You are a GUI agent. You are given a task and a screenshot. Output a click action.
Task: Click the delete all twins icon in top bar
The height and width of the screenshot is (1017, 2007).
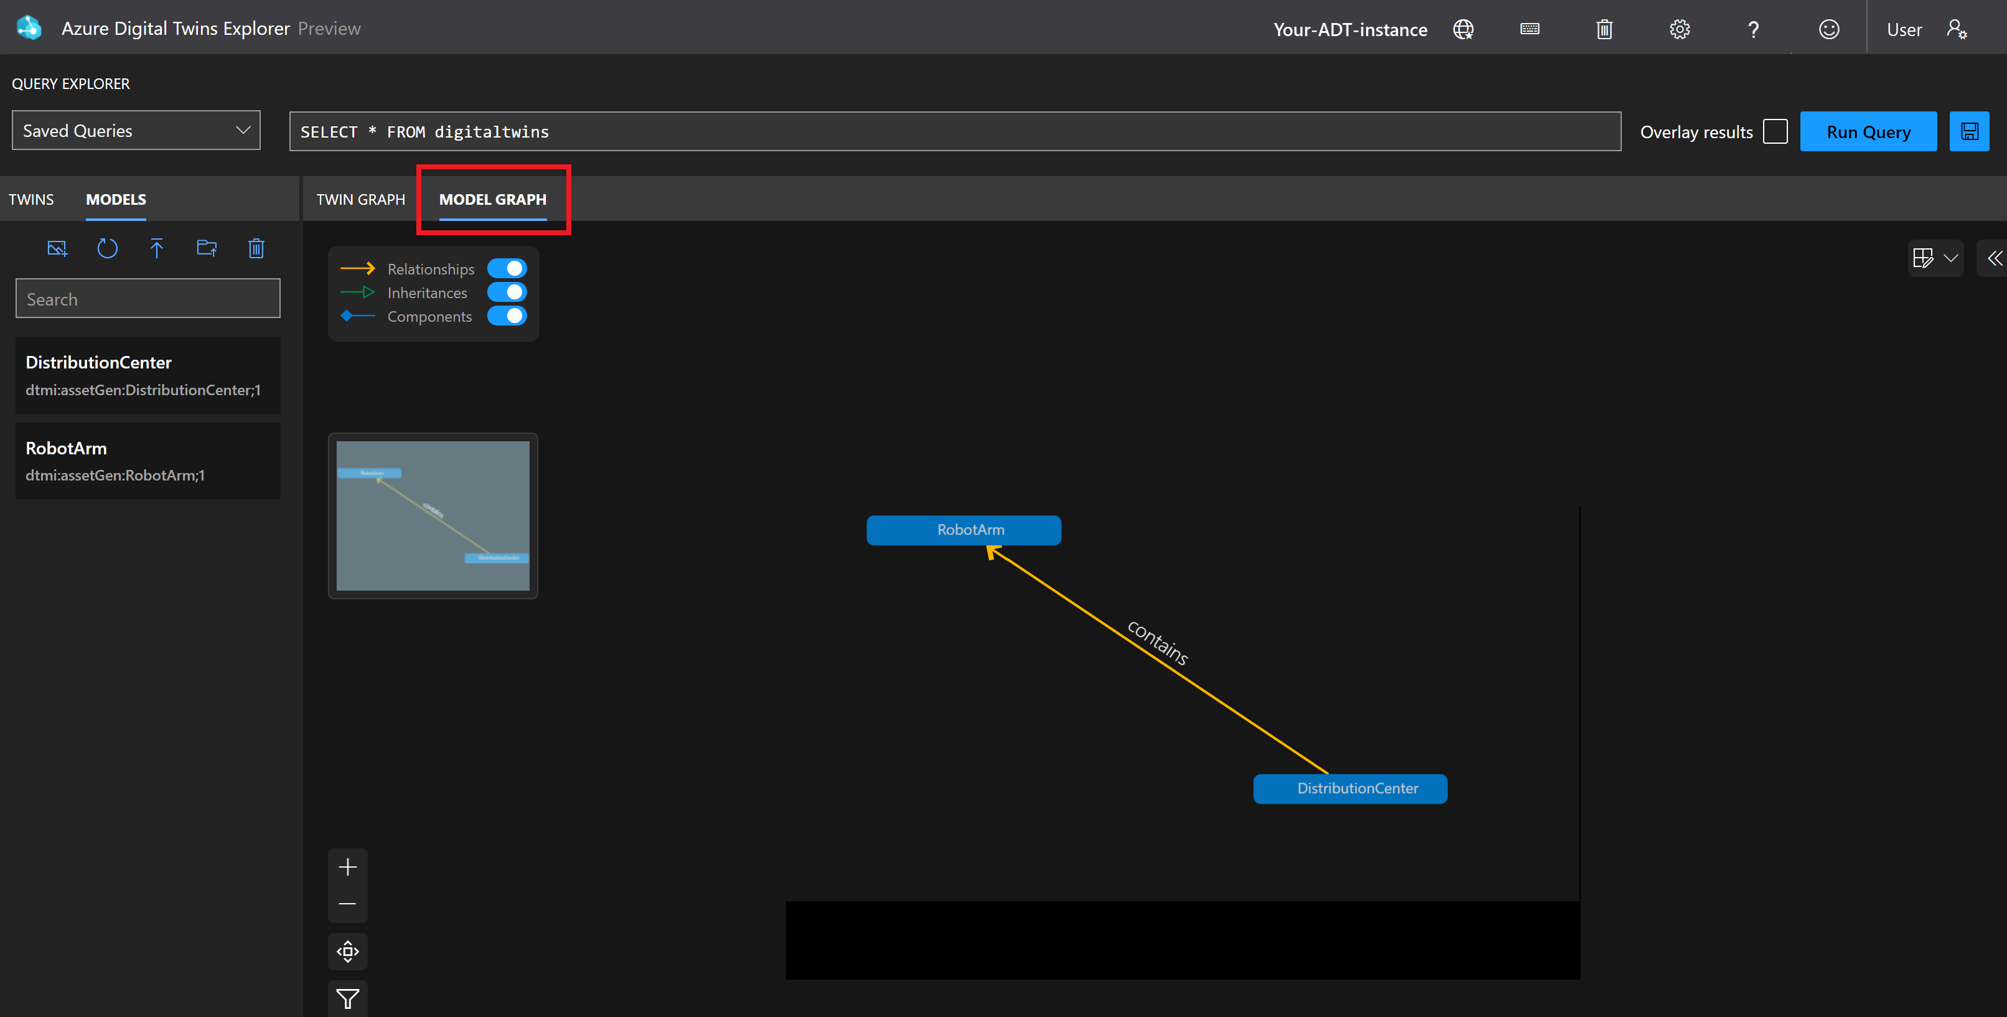(1604, 29)
